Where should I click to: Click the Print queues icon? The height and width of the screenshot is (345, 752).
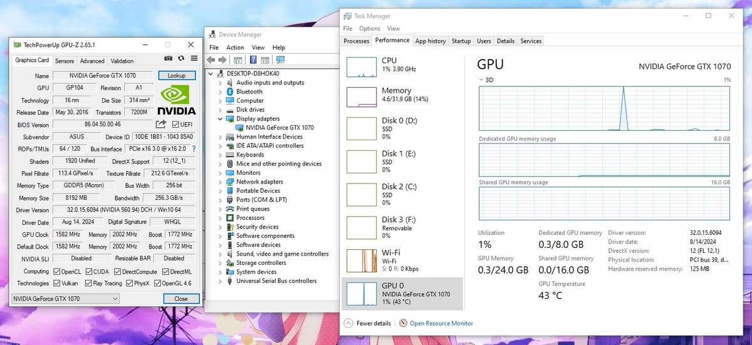(230, 209)
